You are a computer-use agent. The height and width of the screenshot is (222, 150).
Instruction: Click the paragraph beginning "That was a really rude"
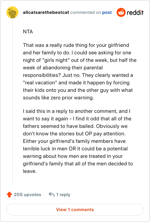pos(79,71)
